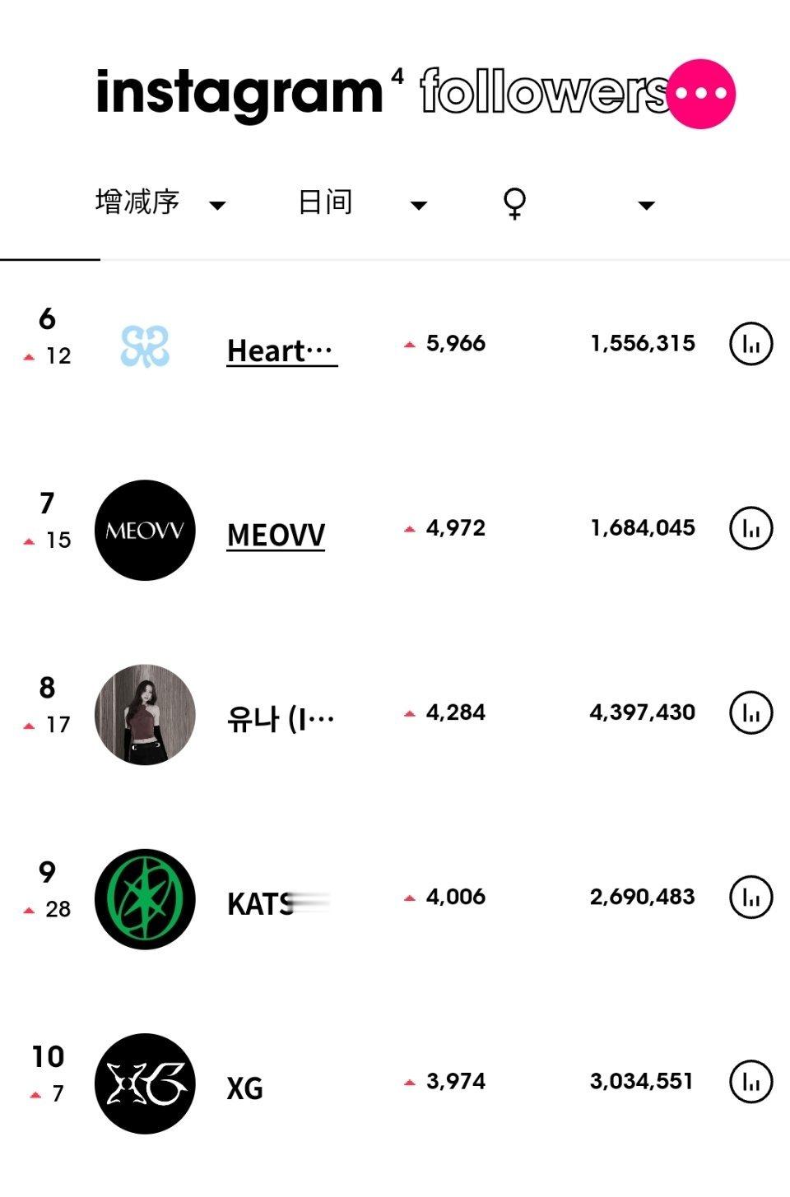Viewport: 790px width, 1197px height.
Task: Click the green KATSEYE star logo
Action: click(145, 898)
